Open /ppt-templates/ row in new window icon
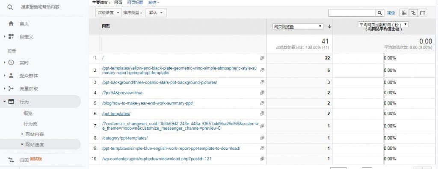The width and height of the screenshot is (438, 169). [262, 114]
